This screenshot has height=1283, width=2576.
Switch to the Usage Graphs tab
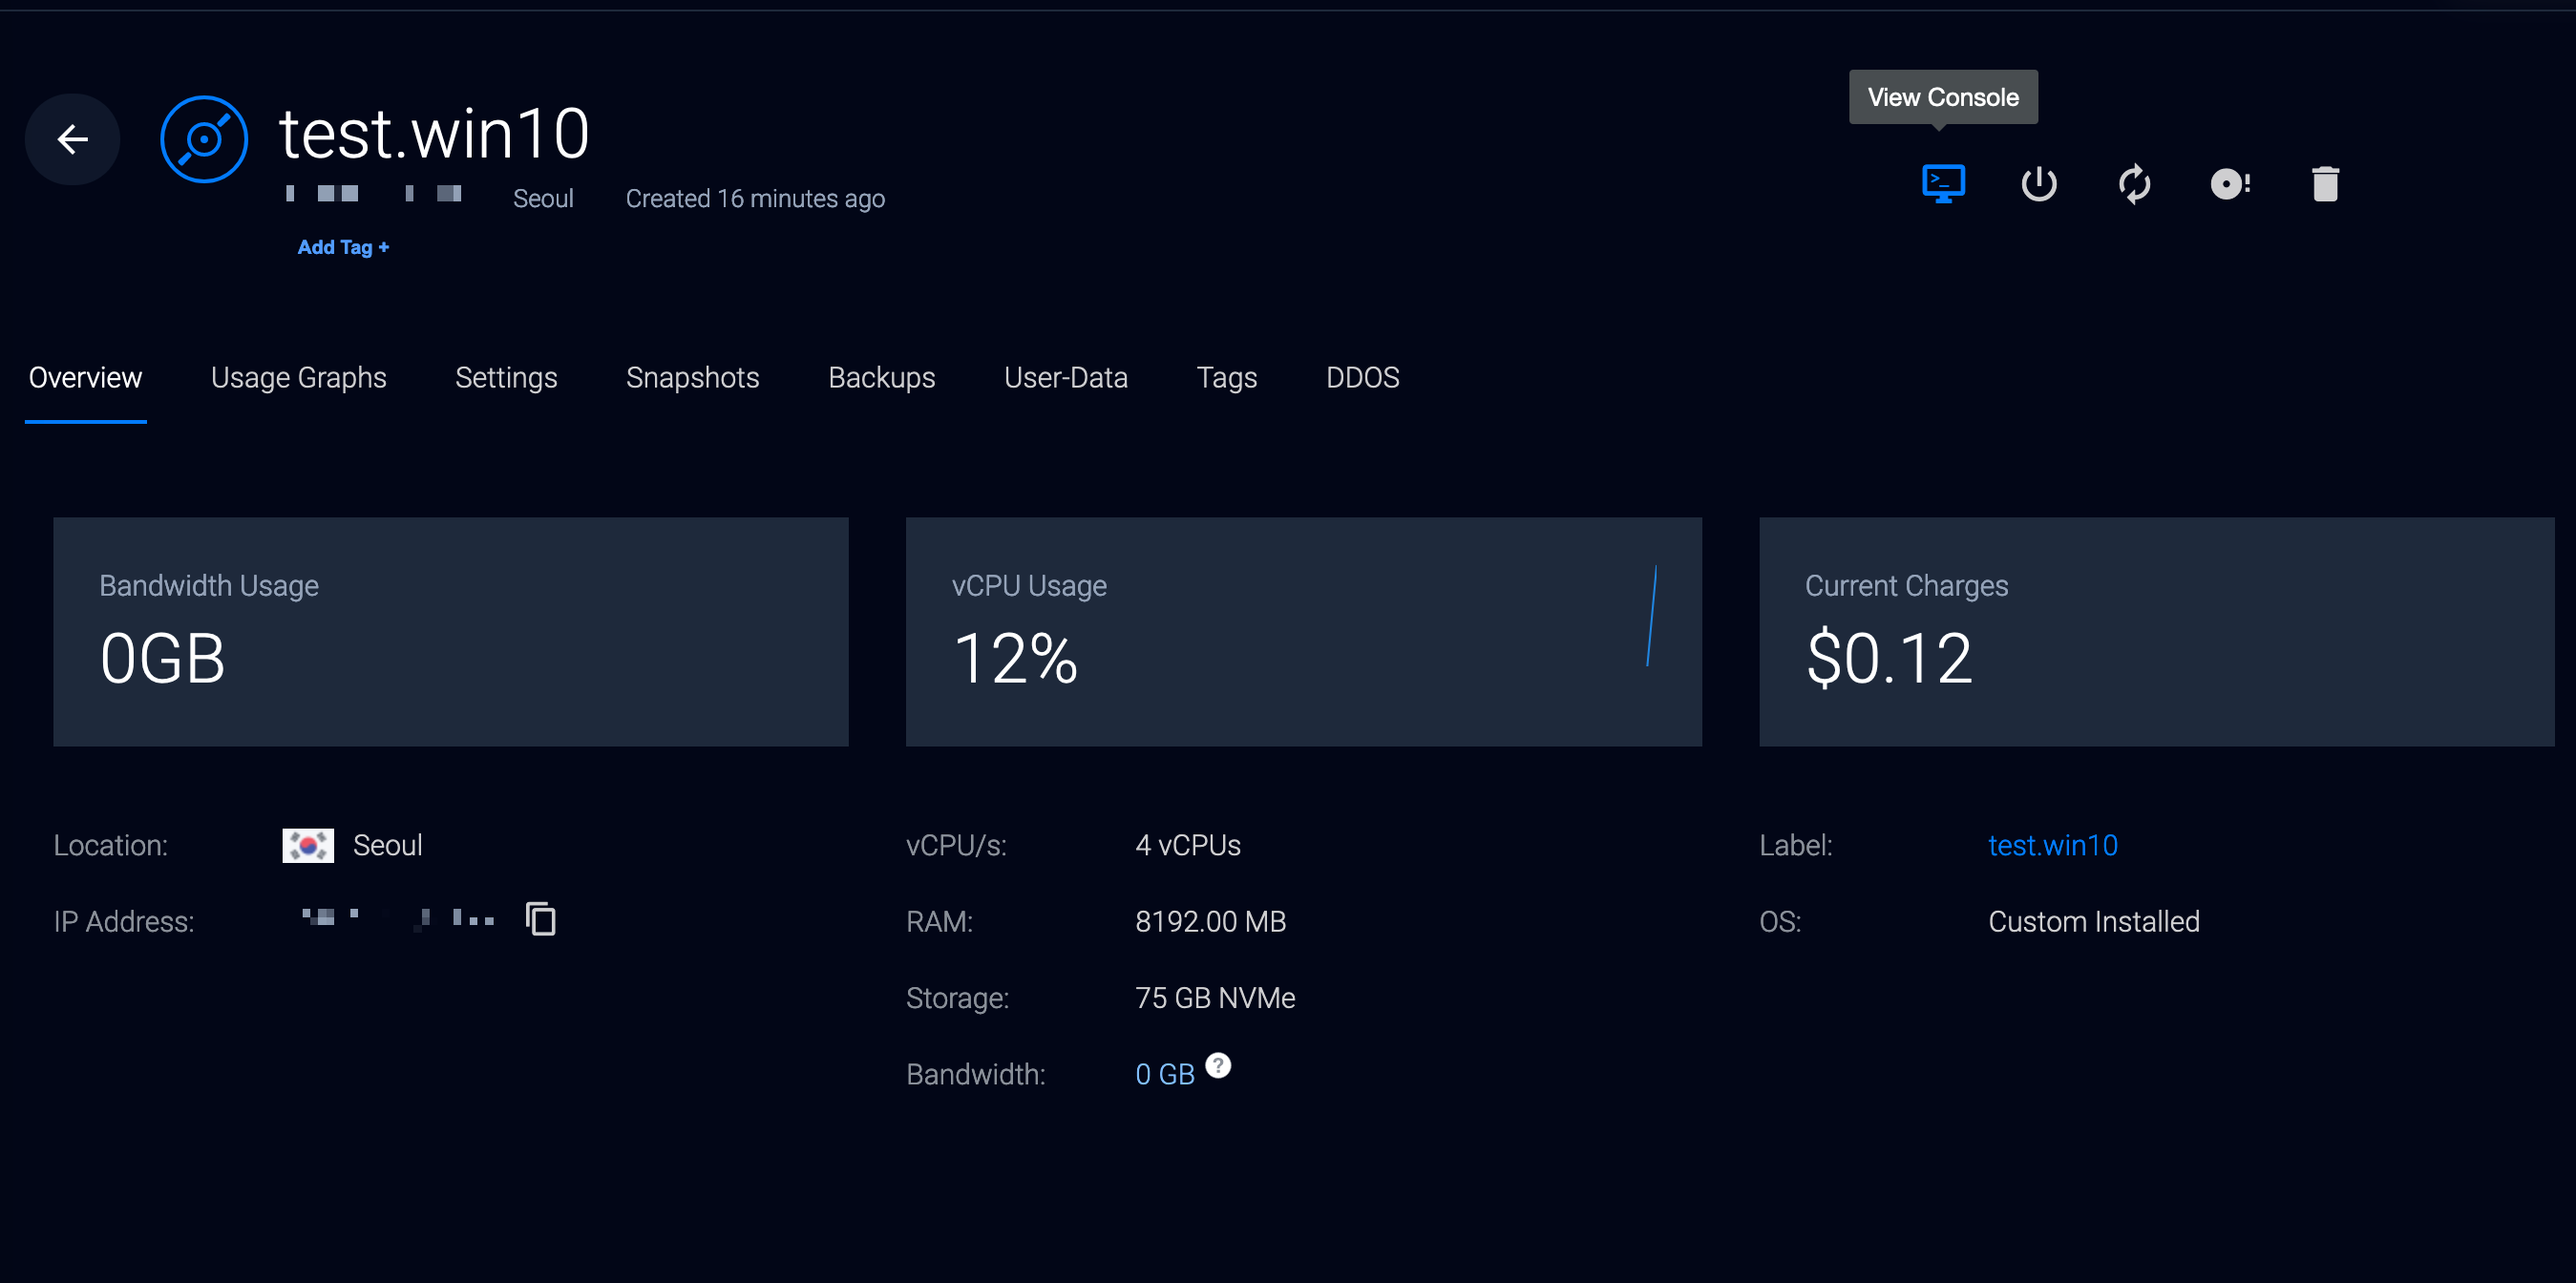[298, 378]
